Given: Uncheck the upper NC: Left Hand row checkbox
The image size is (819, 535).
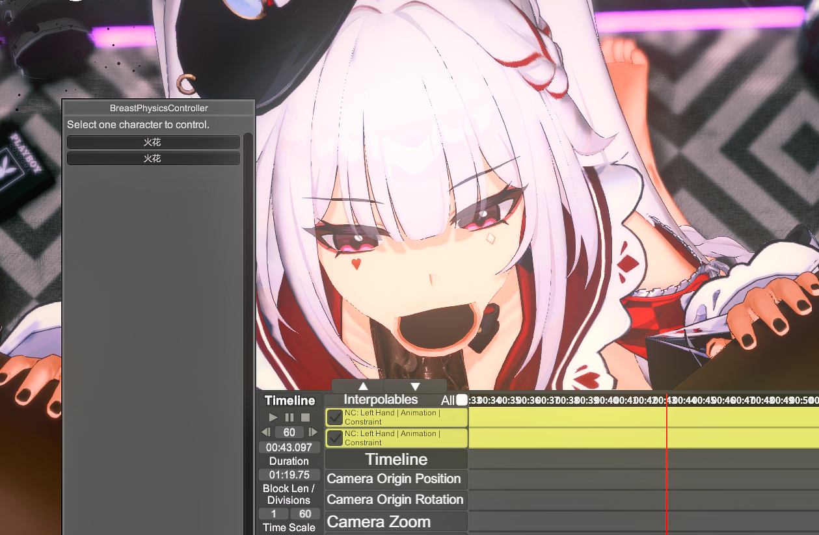Looking at the screenshot, I should (x=335, y=417).
